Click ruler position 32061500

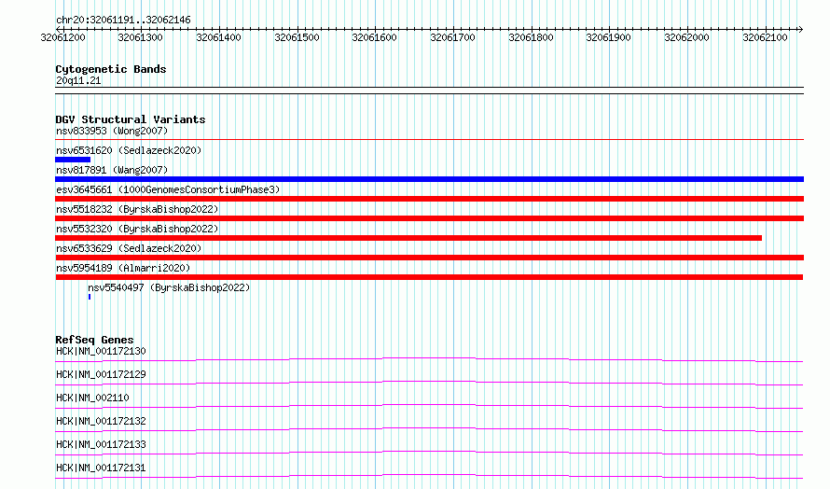click(x=297, y=37)
